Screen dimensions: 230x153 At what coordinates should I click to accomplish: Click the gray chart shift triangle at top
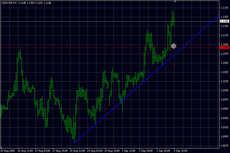175,1
